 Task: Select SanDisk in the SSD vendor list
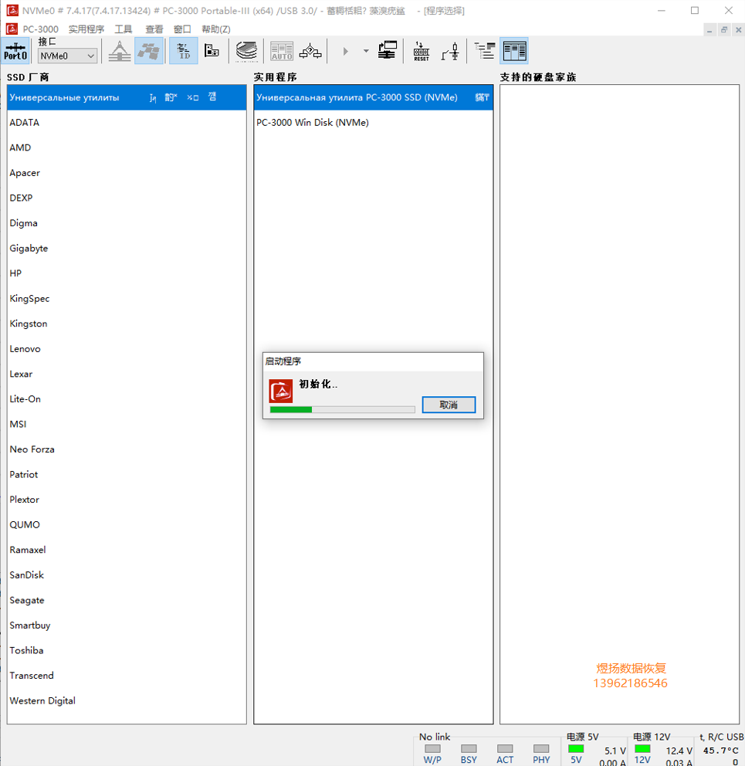[x=127, y=575]
